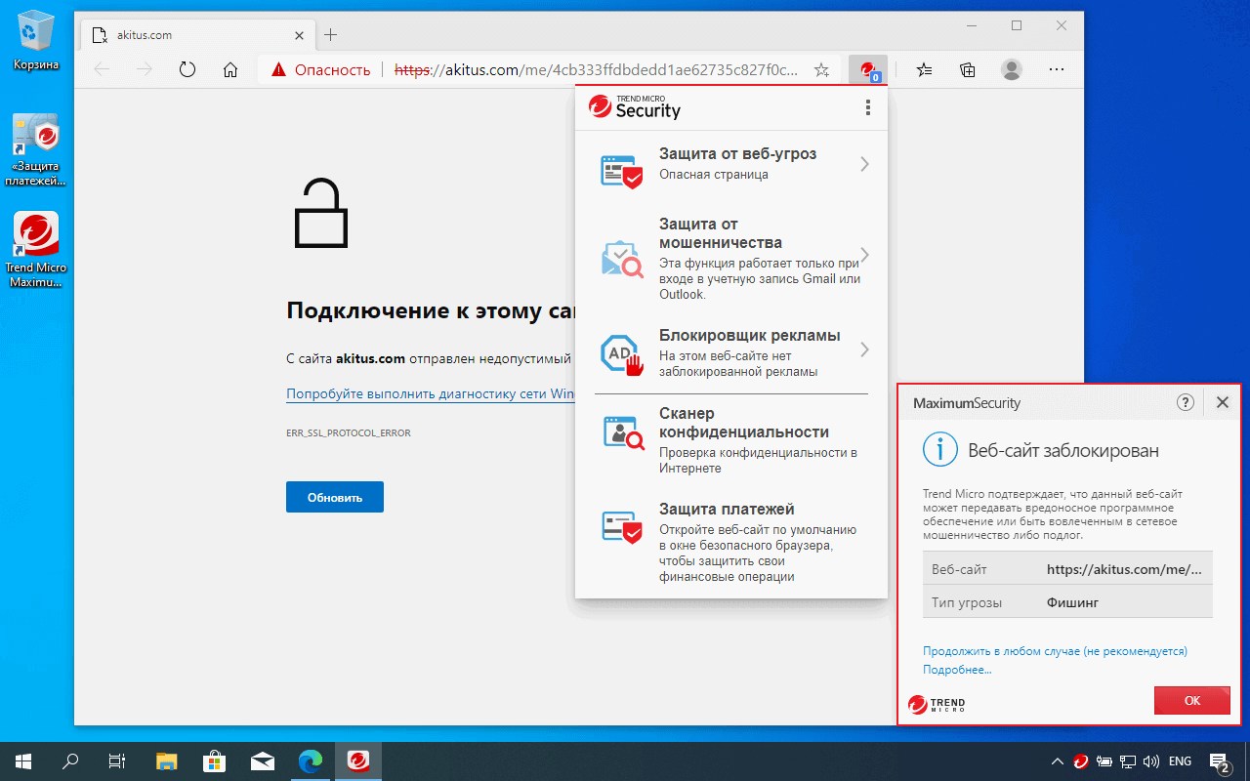The height and width of the screenshot is (781, 1250).
Task: Click the Edge forward arrow
Action: coord(145,69)
